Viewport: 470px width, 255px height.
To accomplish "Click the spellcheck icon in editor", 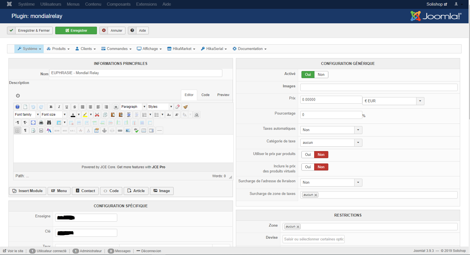I will pos(136,130).
